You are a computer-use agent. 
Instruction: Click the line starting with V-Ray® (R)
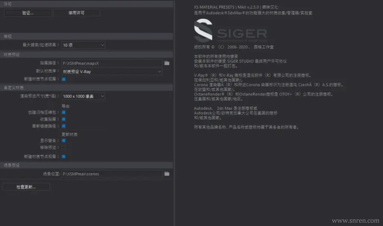click(253, 75)
